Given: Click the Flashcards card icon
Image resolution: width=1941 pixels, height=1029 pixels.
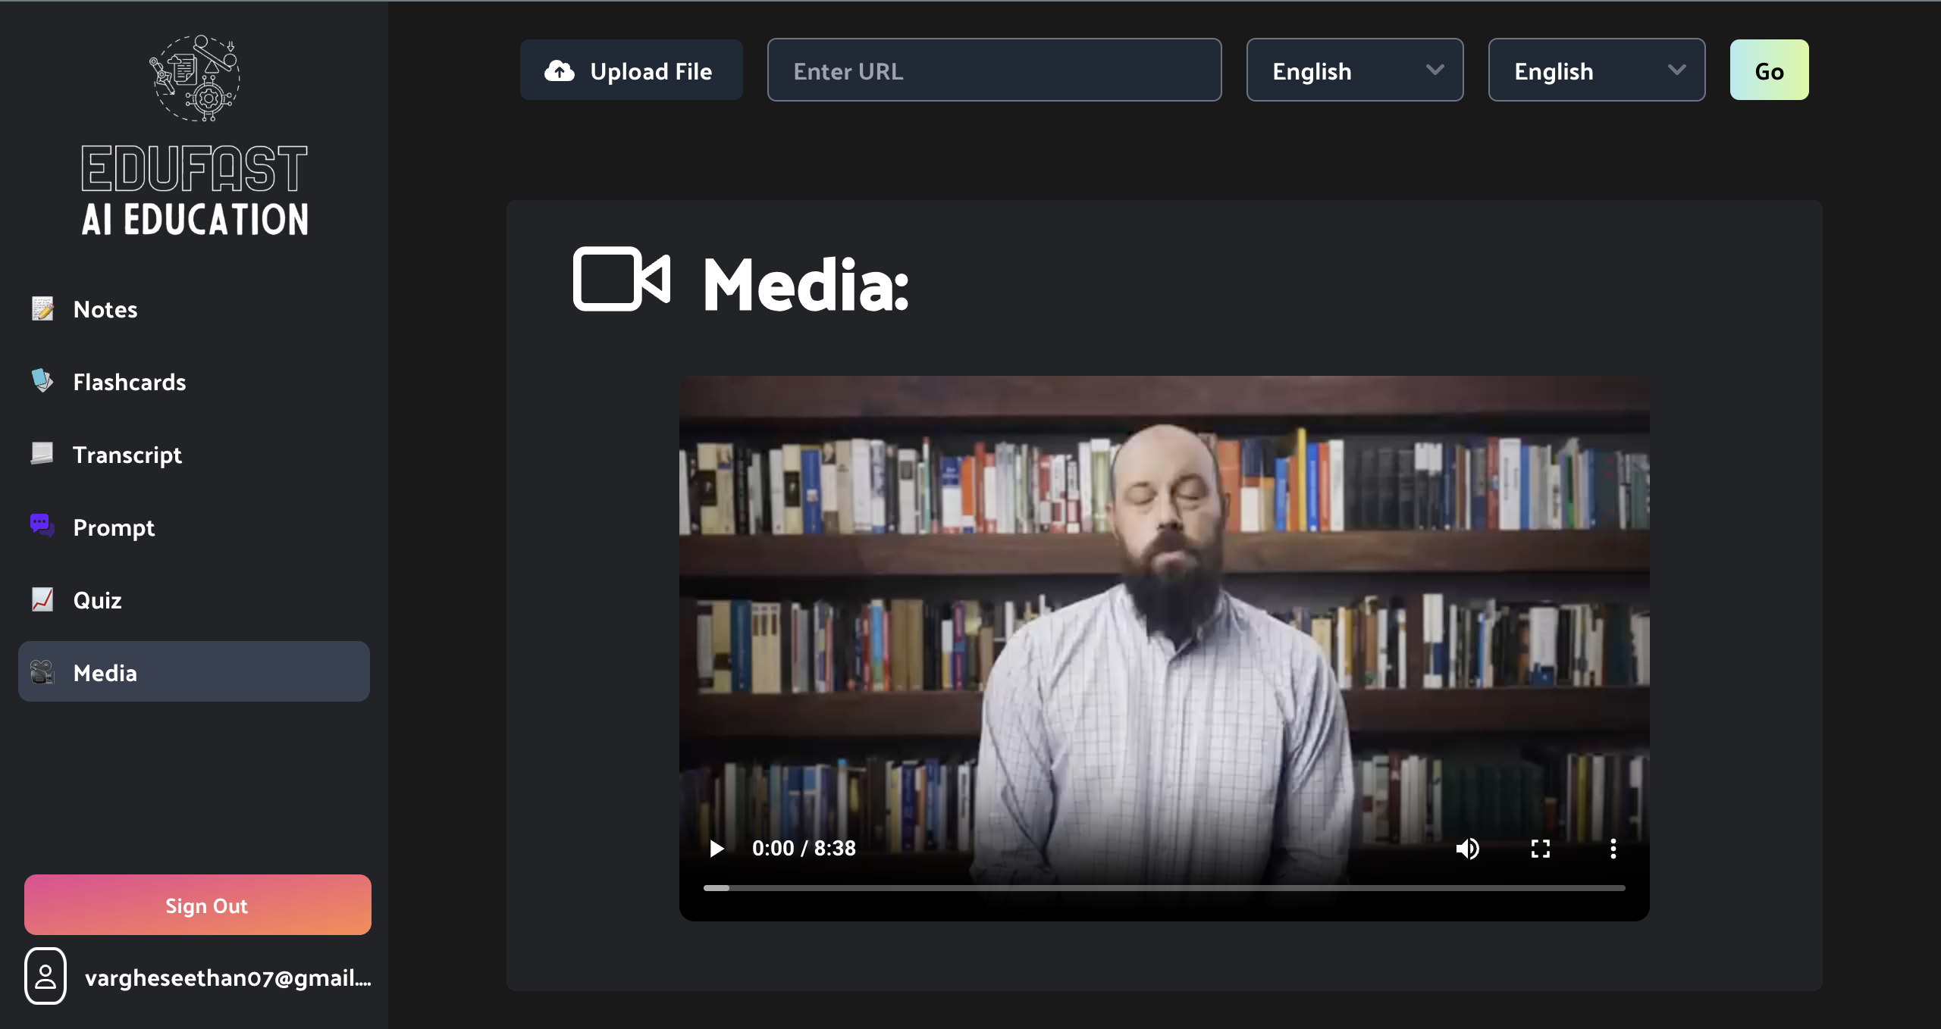Looking at the screenshot, I should click(x=42, y=380).
